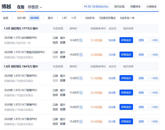Open 343条 transaction prices

pyautogui.click(x=112, y=55)
